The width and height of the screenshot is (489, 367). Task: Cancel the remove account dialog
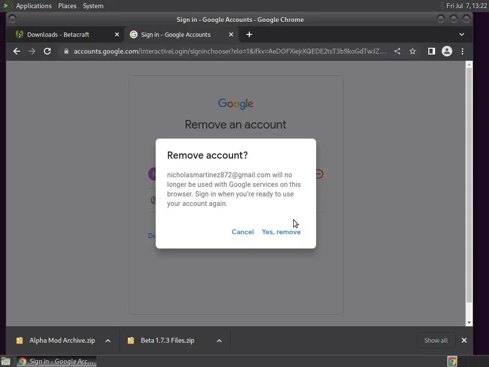243,232
